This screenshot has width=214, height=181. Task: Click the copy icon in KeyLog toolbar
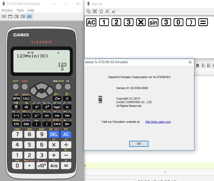coord(89,11)
